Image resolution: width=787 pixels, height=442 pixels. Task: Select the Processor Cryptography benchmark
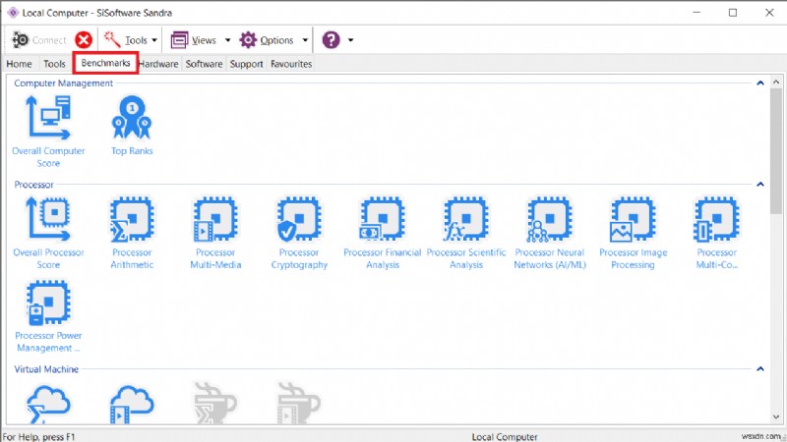tap(299, 220)
